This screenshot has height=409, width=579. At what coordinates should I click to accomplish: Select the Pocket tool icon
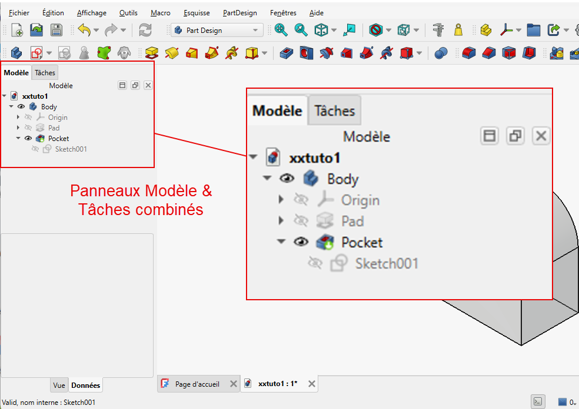286,53
